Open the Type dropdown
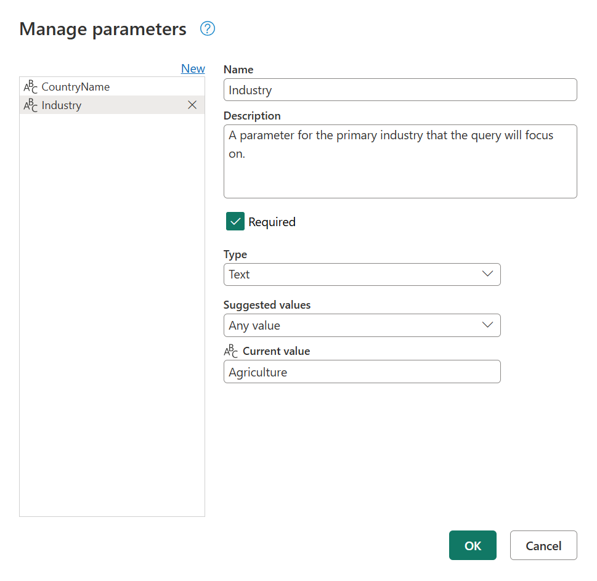The image size is (597, 581). 362,274
